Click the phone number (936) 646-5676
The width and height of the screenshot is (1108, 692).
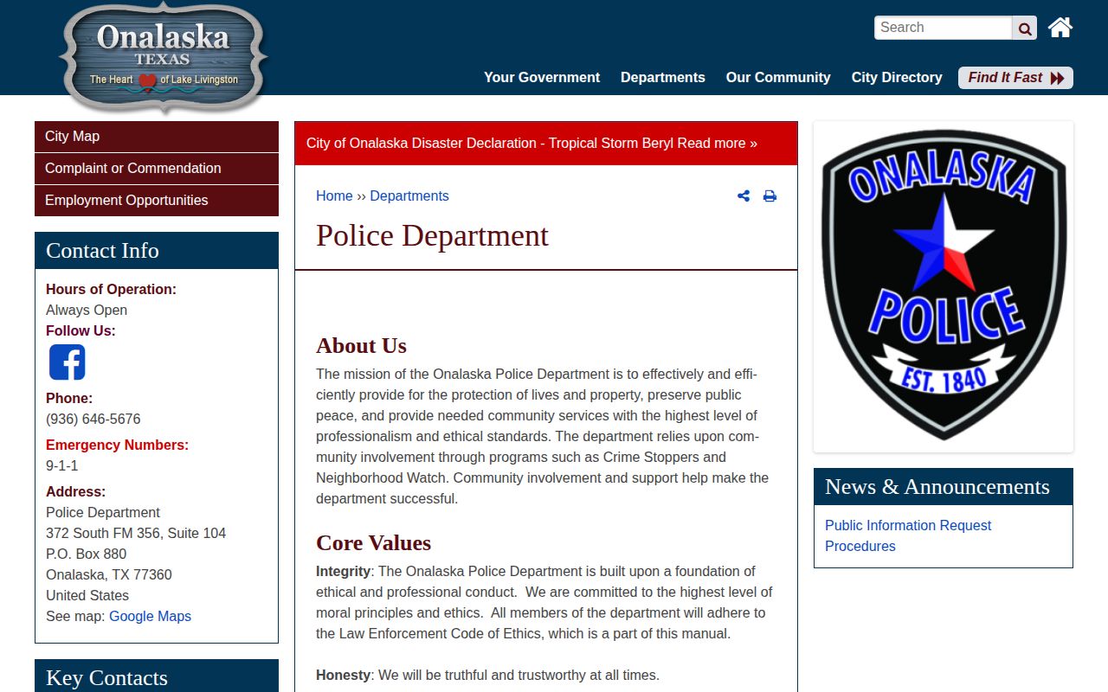tap(93, 420)
